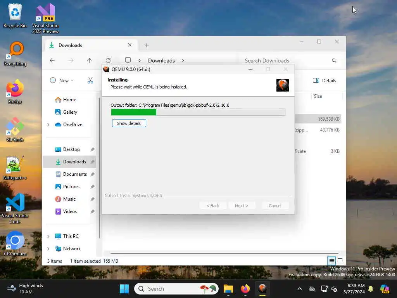The width and height of the screenshot is (397, 298).
Task: Click chevron after Downloads in breadcrumb
Action: (x=183, y=61)
